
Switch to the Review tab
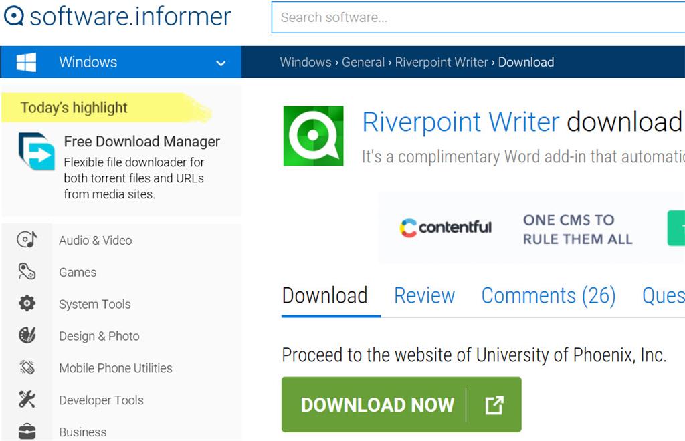point(424,296)
